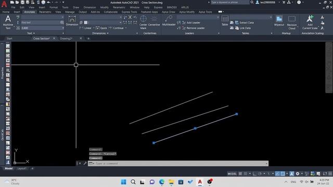Expand the Text panel dropdown
Viewport: 333px width, 187px height.
pos(31,33)
